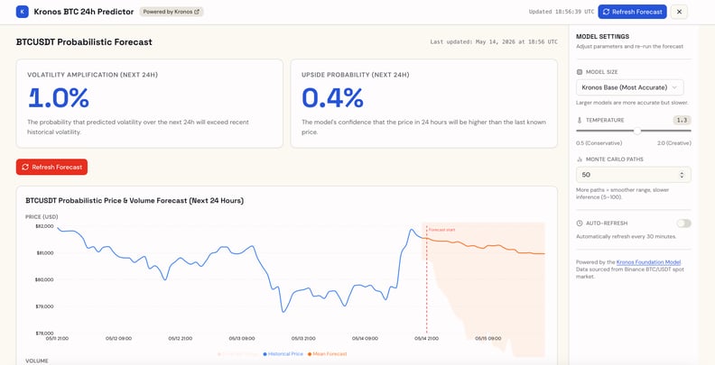Click 'Last updated: May 14, 2026' text
The width and height of the screenshot is (715, 365).
[x=494, y=41]
